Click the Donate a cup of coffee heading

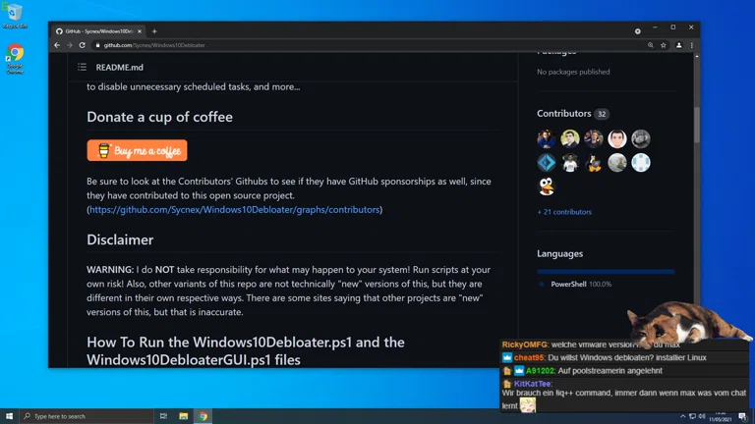[x=159, y=117]
